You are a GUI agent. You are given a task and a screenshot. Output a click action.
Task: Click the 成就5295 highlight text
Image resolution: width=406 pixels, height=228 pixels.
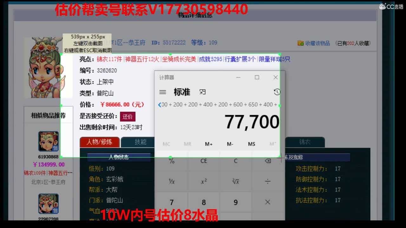coord(211,59)
